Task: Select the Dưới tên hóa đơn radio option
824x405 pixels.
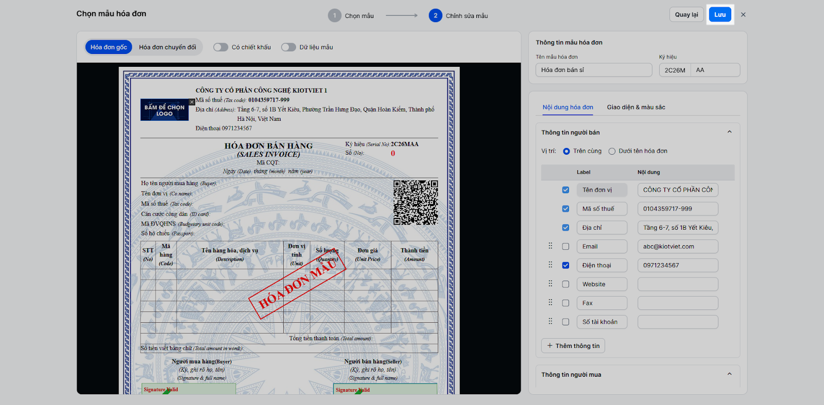Action: click(612, 151)
